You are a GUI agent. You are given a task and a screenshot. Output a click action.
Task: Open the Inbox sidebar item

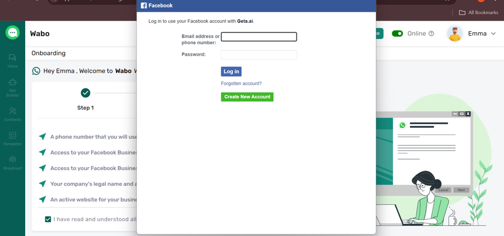point(13,61)
